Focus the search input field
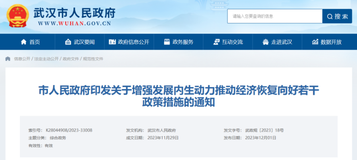 275,16
